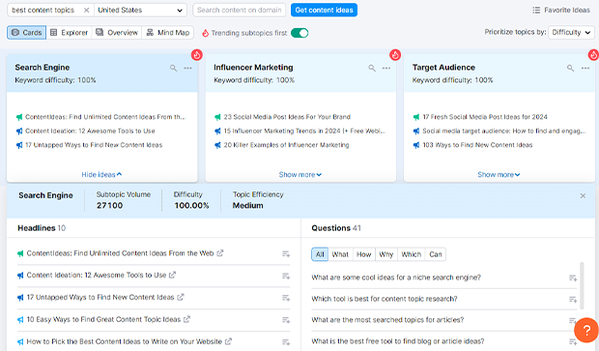599x351 pixels.
Task: Open 'ContentIdeas: Find Unlimited Content Ideas' external link
Action: tap(220, 253)
